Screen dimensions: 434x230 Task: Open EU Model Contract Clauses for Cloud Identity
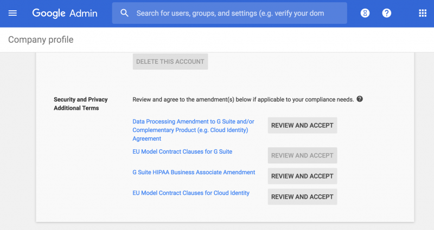tap(191, 193)
